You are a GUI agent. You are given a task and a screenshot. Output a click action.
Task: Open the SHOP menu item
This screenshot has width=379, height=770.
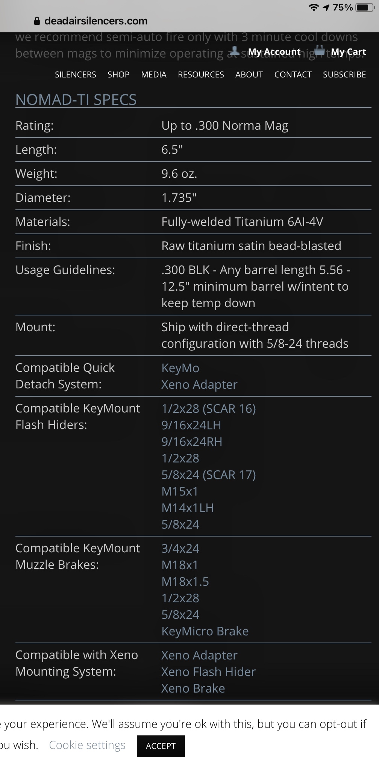coord(118,74)
